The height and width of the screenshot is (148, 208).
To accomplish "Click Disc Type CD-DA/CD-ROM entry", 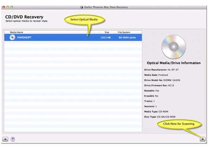I will click(x=160, y=117).
